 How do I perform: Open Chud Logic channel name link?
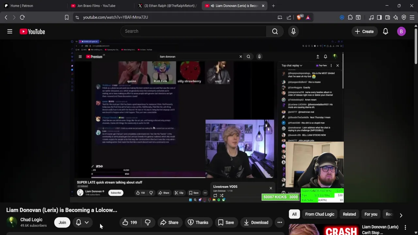[31, 220]
